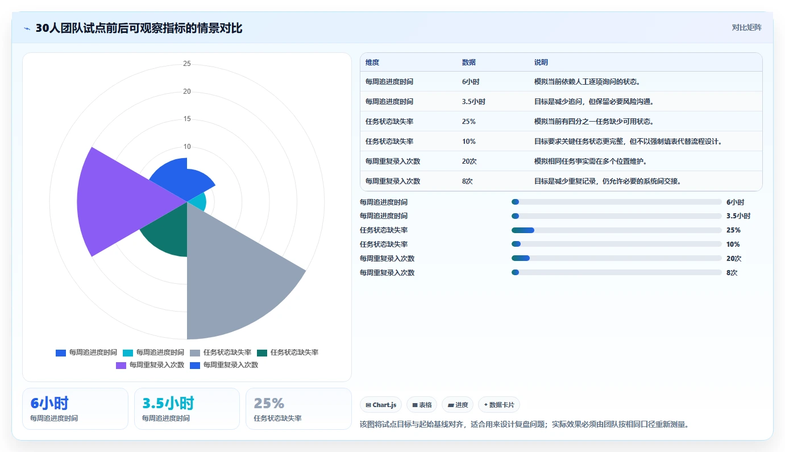Toggle the blue 每周重复录入次数 legend item
The image size is (785, 452).
tap(224, 365)
